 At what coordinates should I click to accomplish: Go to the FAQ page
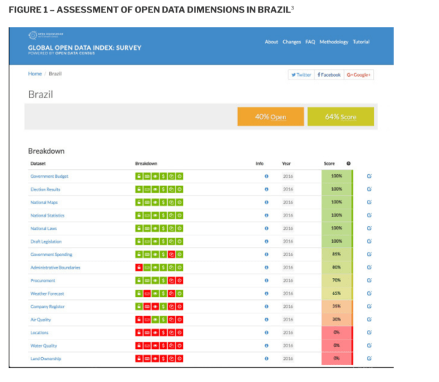point(310,42)
